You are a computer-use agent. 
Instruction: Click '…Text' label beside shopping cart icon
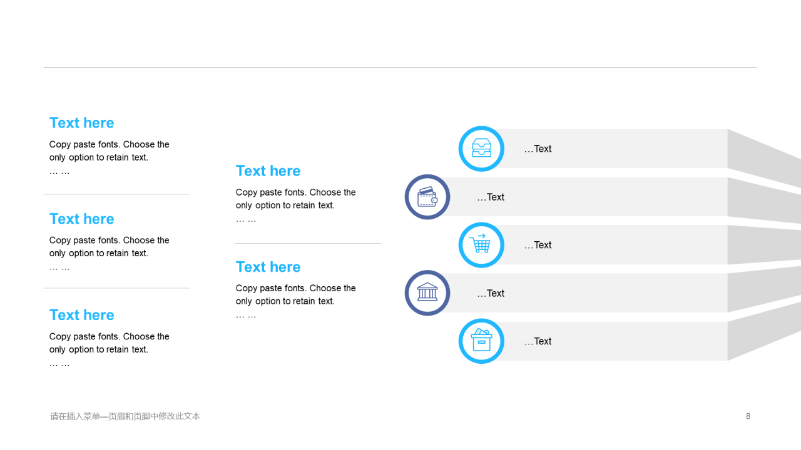(x=538, y=245)
